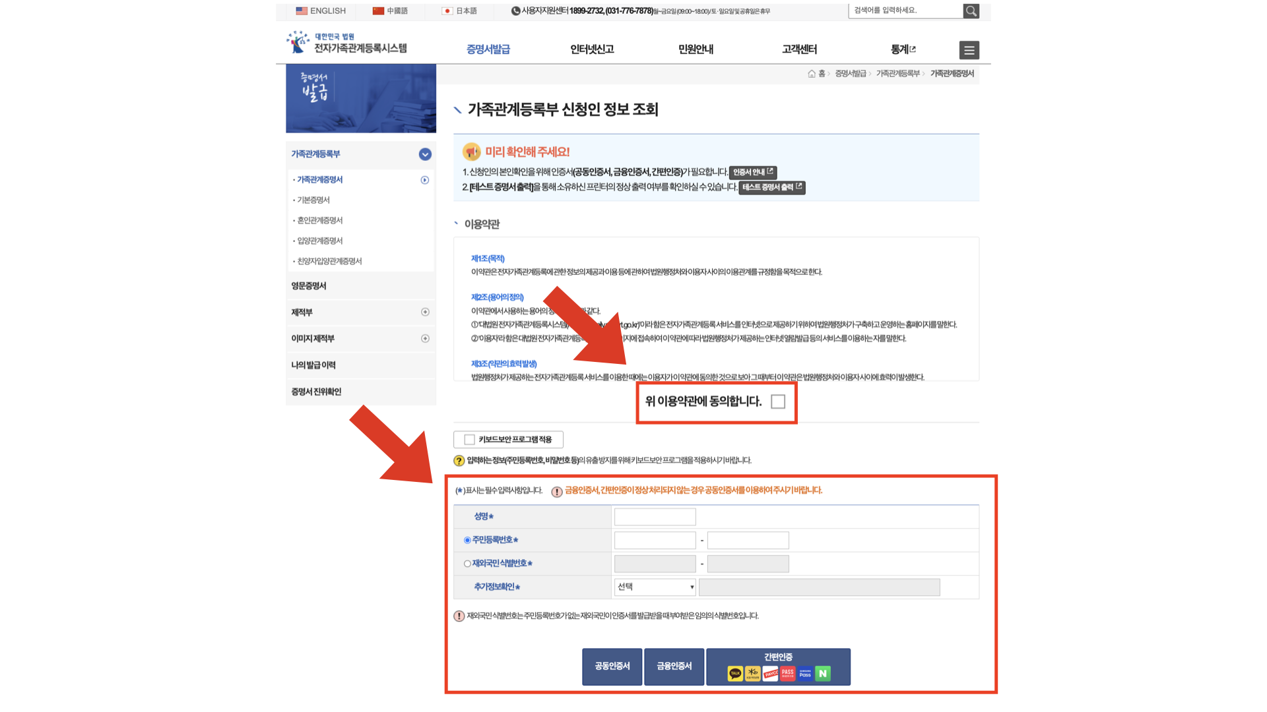
Task: Expand the 제적부 sidebar section
Action: (x=425, y=312)
